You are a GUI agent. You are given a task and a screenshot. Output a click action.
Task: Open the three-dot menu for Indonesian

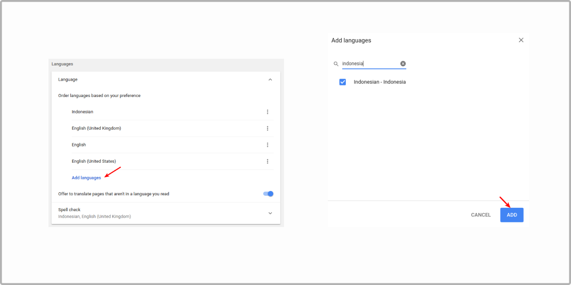(267, 112)
